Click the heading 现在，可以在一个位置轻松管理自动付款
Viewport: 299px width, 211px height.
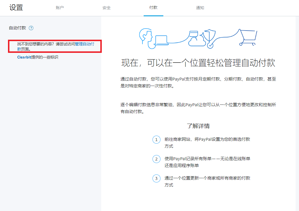pos(198,63)
